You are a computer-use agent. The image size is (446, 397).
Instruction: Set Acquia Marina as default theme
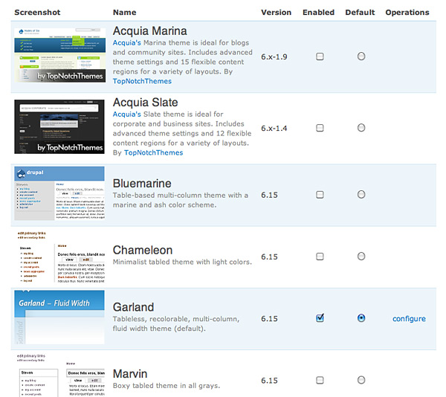click(x=361, y=57)
